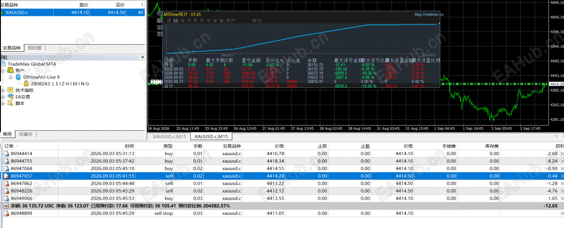Click the user icon beside 2808243
The height and width of the screenshot is (228, 564).
(x=26, y=83)
